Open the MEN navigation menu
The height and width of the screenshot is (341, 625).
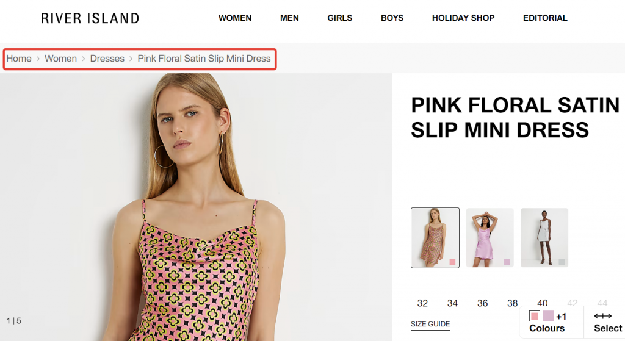point(289,18)
